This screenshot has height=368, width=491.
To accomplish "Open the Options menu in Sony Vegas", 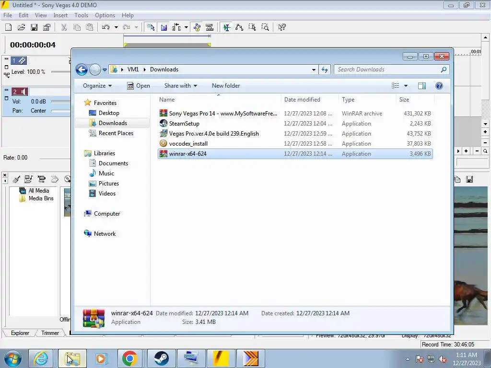I will (105, 15).
